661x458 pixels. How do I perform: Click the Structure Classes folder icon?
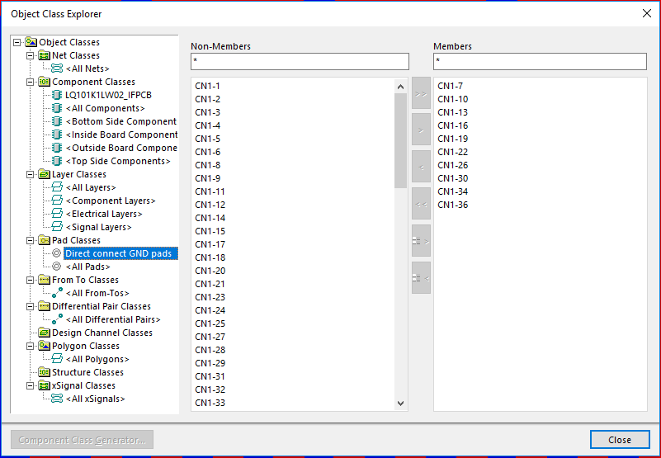tap(44, 372)
